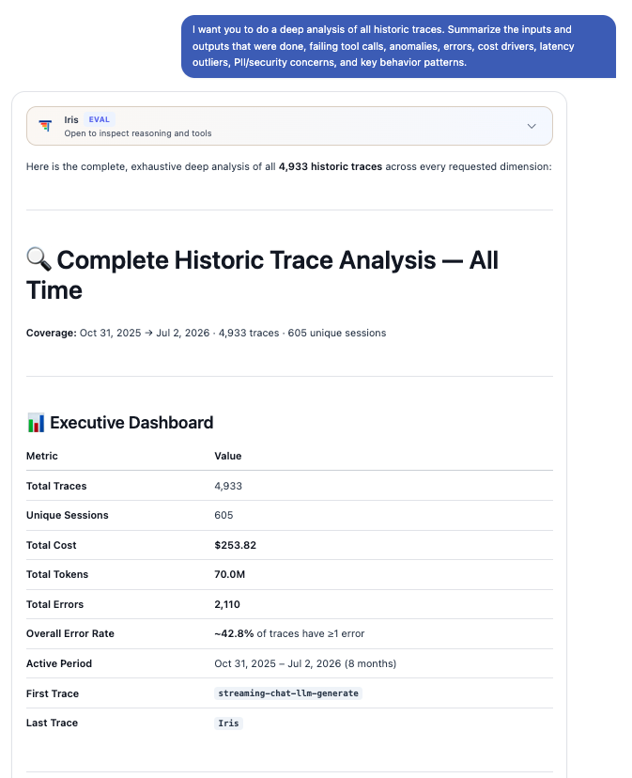This screenshot has height=778, width=632.
Task: Click the bar chart emoji beside Executive Dashboard
Action: [x=36, y=423]
